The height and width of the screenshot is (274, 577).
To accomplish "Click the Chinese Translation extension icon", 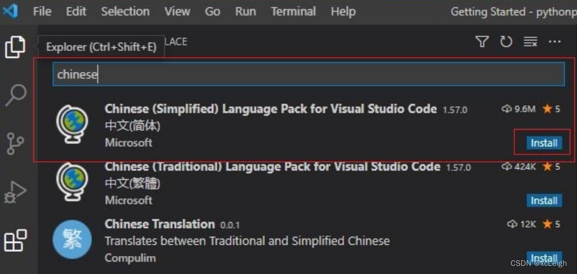I will (x=72, y=239).
